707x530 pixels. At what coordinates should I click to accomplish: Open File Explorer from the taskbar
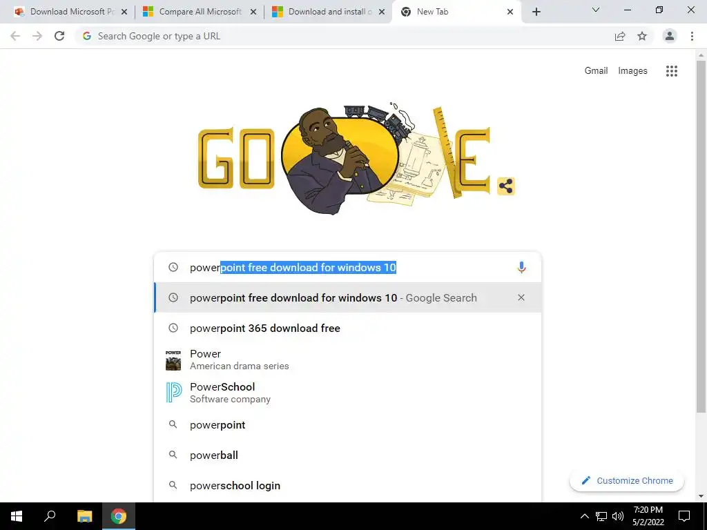coord(84,516)
